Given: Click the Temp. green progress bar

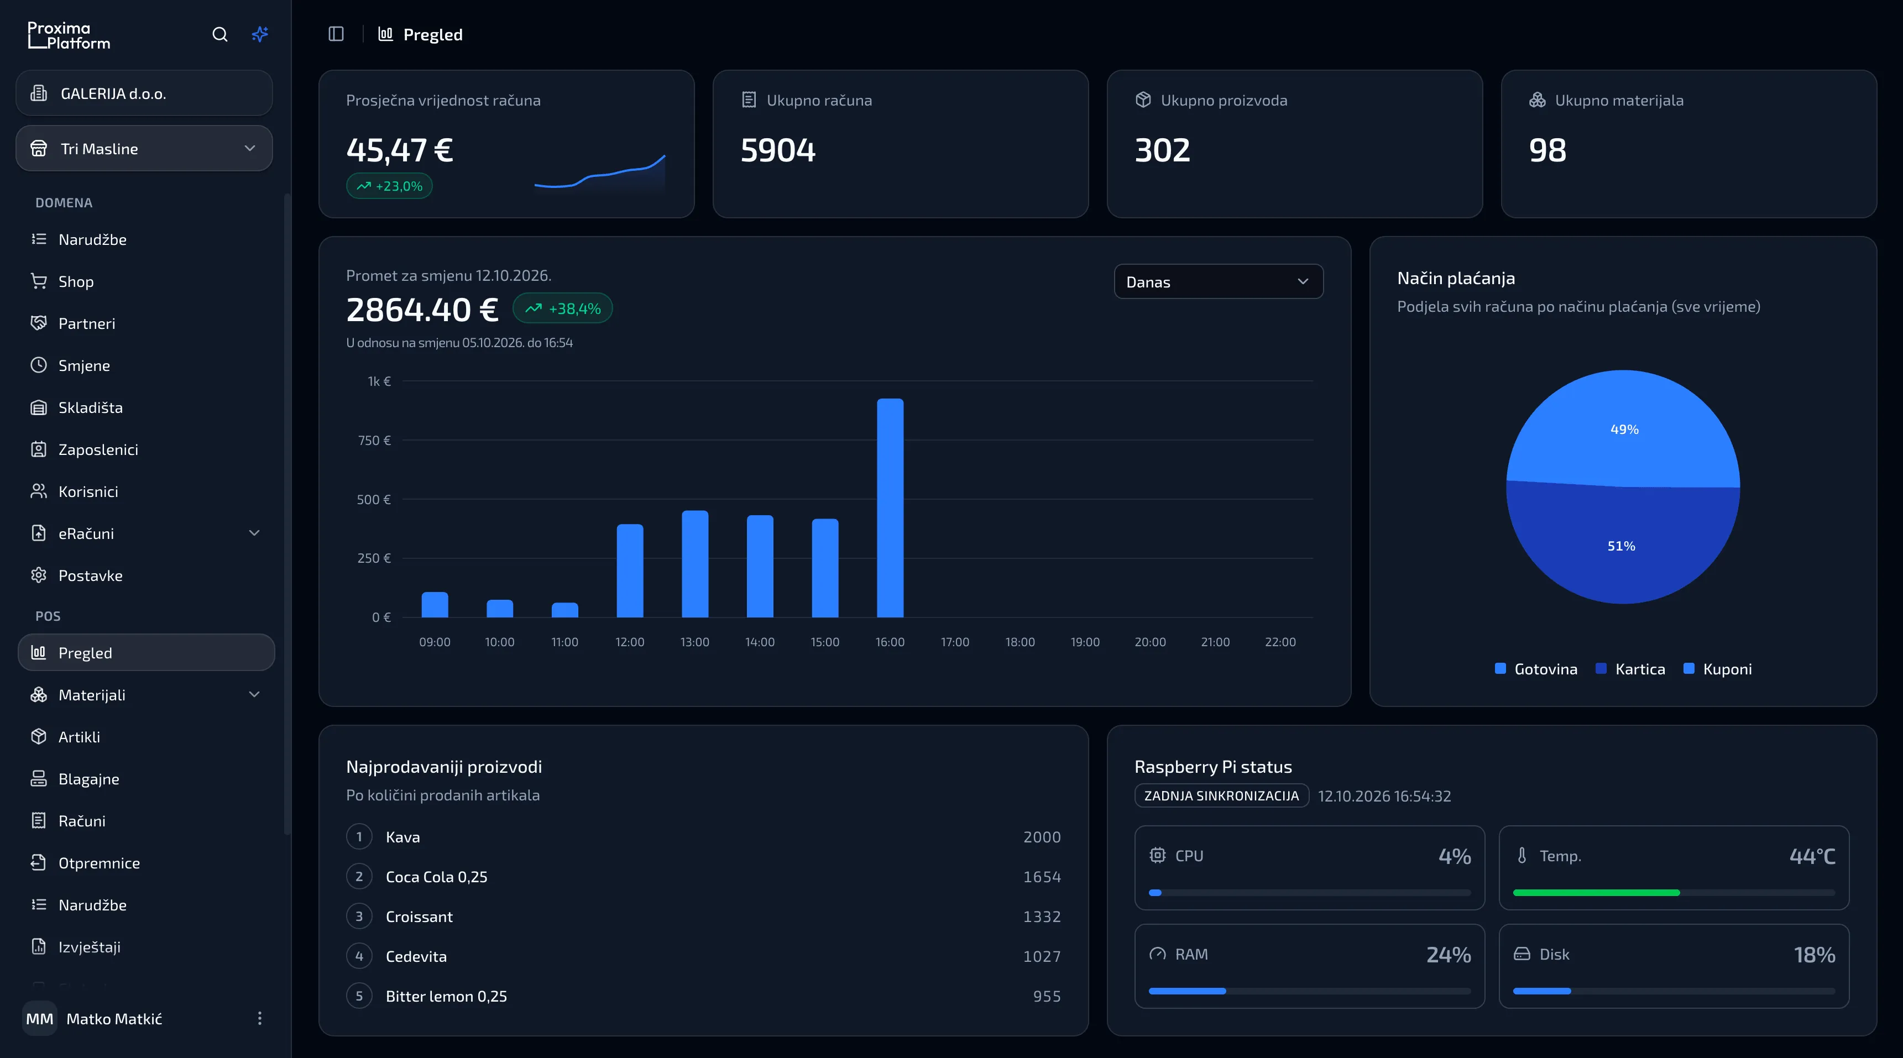Looking at the screenshot, I should pos(1596,893).
